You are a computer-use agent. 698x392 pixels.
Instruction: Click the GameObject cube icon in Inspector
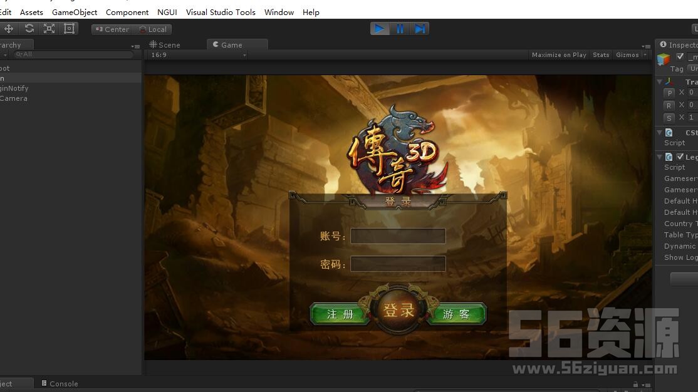pyautogui.click(x=663, y=59)
